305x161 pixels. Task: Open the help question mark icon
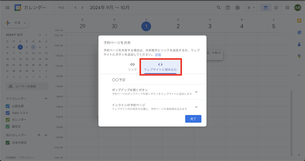[x=228, y=8]
